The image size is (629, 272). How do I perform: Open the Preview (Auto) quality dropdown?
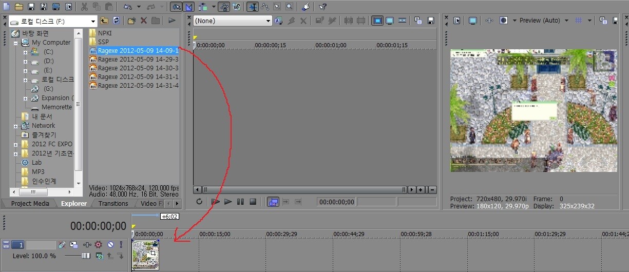[566, 21]
